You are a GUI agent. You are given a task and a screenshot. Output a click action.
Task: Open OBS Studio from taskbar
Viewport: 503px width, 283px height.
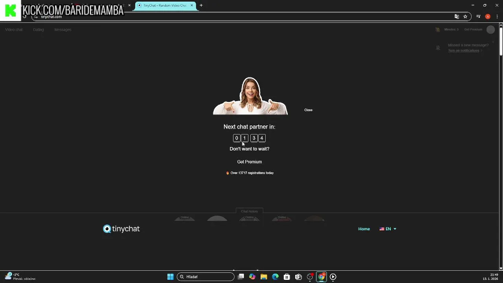310,277
